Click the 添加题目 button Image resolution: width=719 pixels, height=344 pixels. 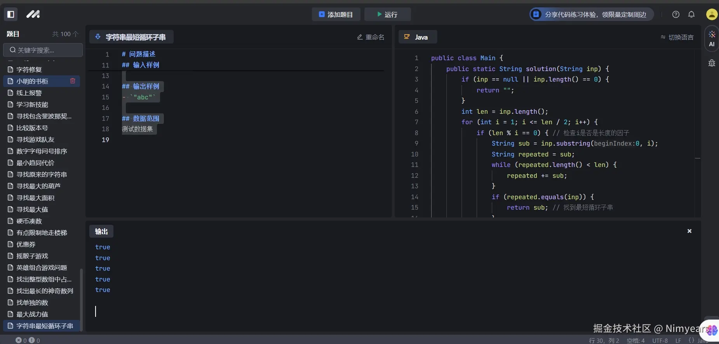click(x=336, y=14)
